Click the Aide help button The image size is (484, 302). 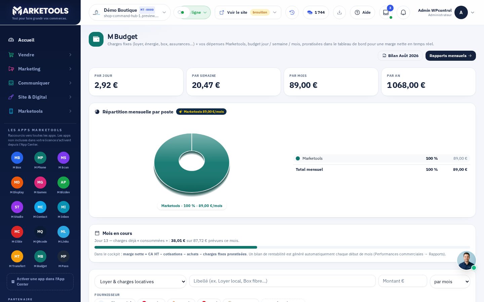coord(362,12)
